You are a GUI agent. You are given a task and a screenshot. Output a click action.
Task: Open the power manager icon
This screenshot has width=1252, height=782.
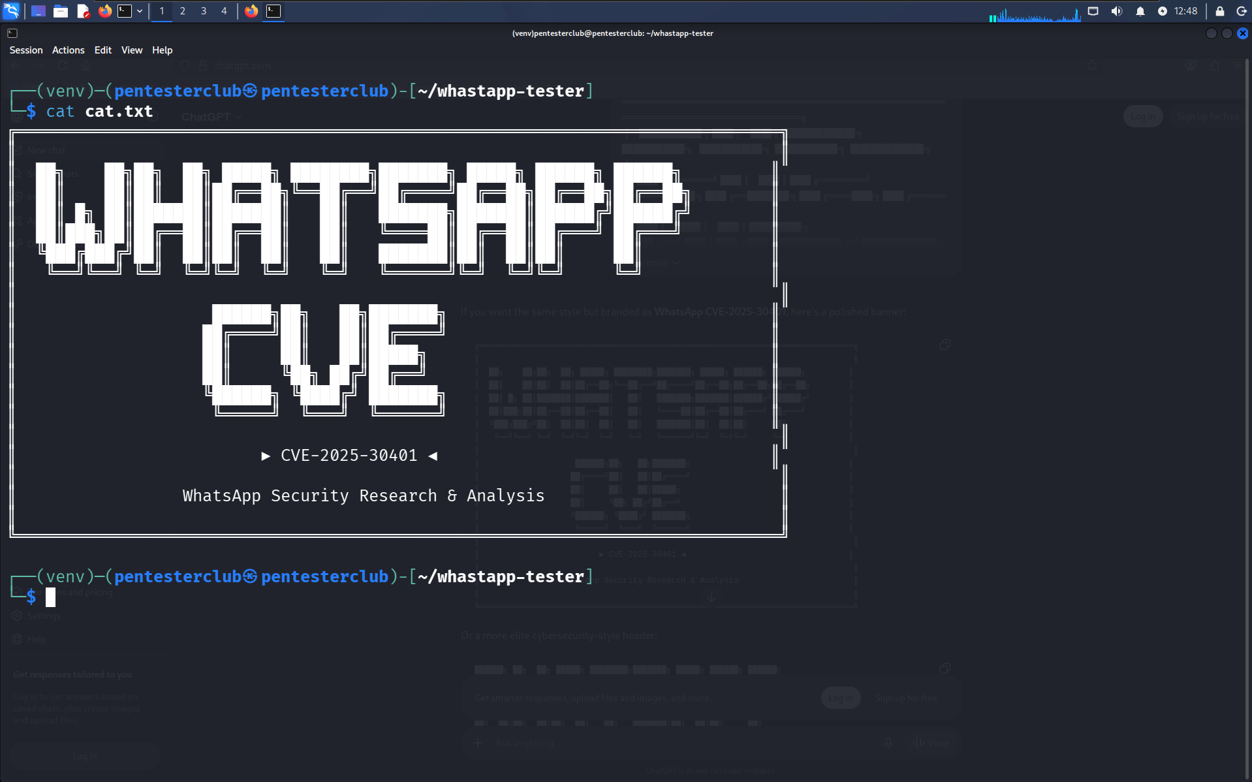pyautogui.click(x=1163, y=11)
